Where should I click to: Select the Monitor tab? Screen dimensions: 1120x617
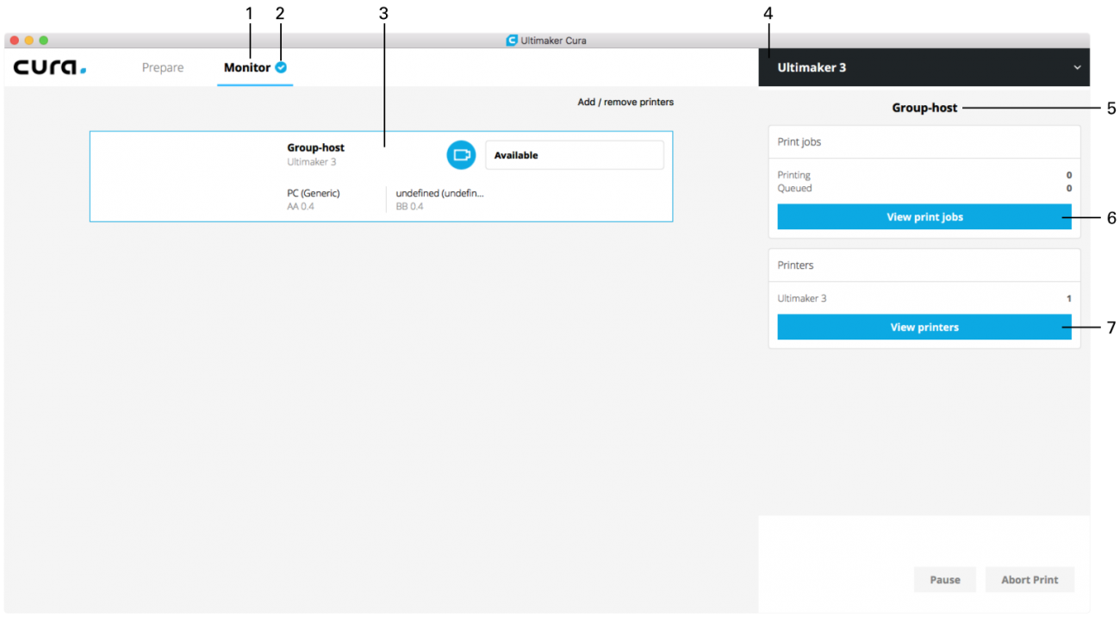[250, 66]
